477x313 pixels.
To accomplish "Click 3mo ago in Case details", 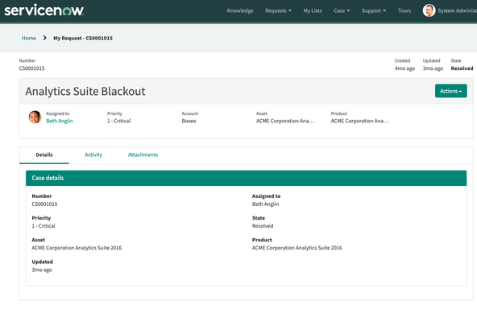I will pos(42,270).
